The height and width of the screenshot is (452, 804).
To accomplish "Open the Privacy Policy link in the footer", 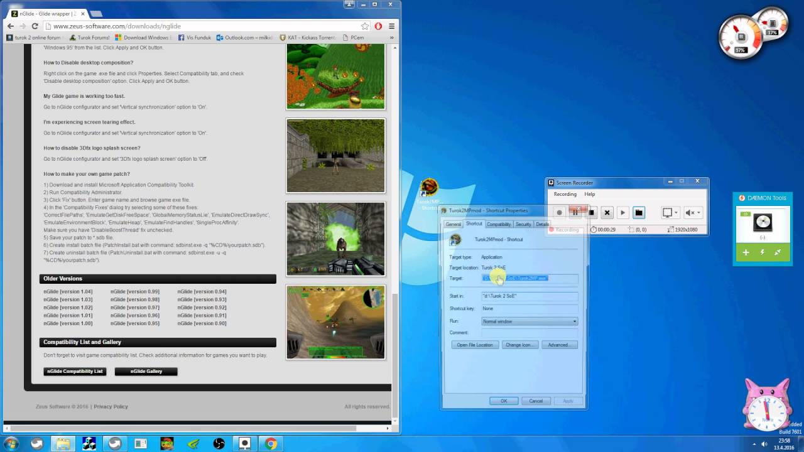I will tap(111, 407).
